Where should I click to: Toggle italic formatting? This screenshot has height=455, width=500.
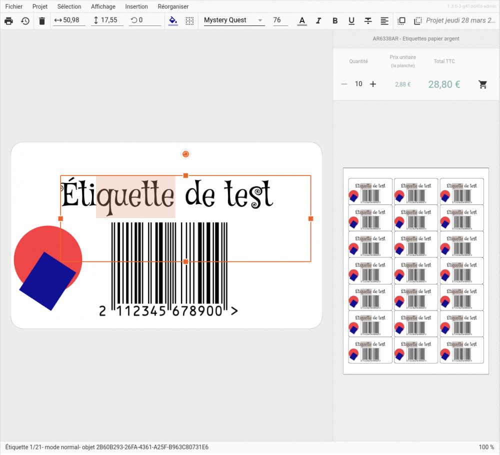318,20
